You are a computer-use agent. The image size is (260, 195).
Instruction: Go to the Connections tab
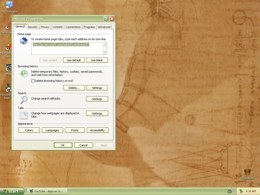[73, 27]
